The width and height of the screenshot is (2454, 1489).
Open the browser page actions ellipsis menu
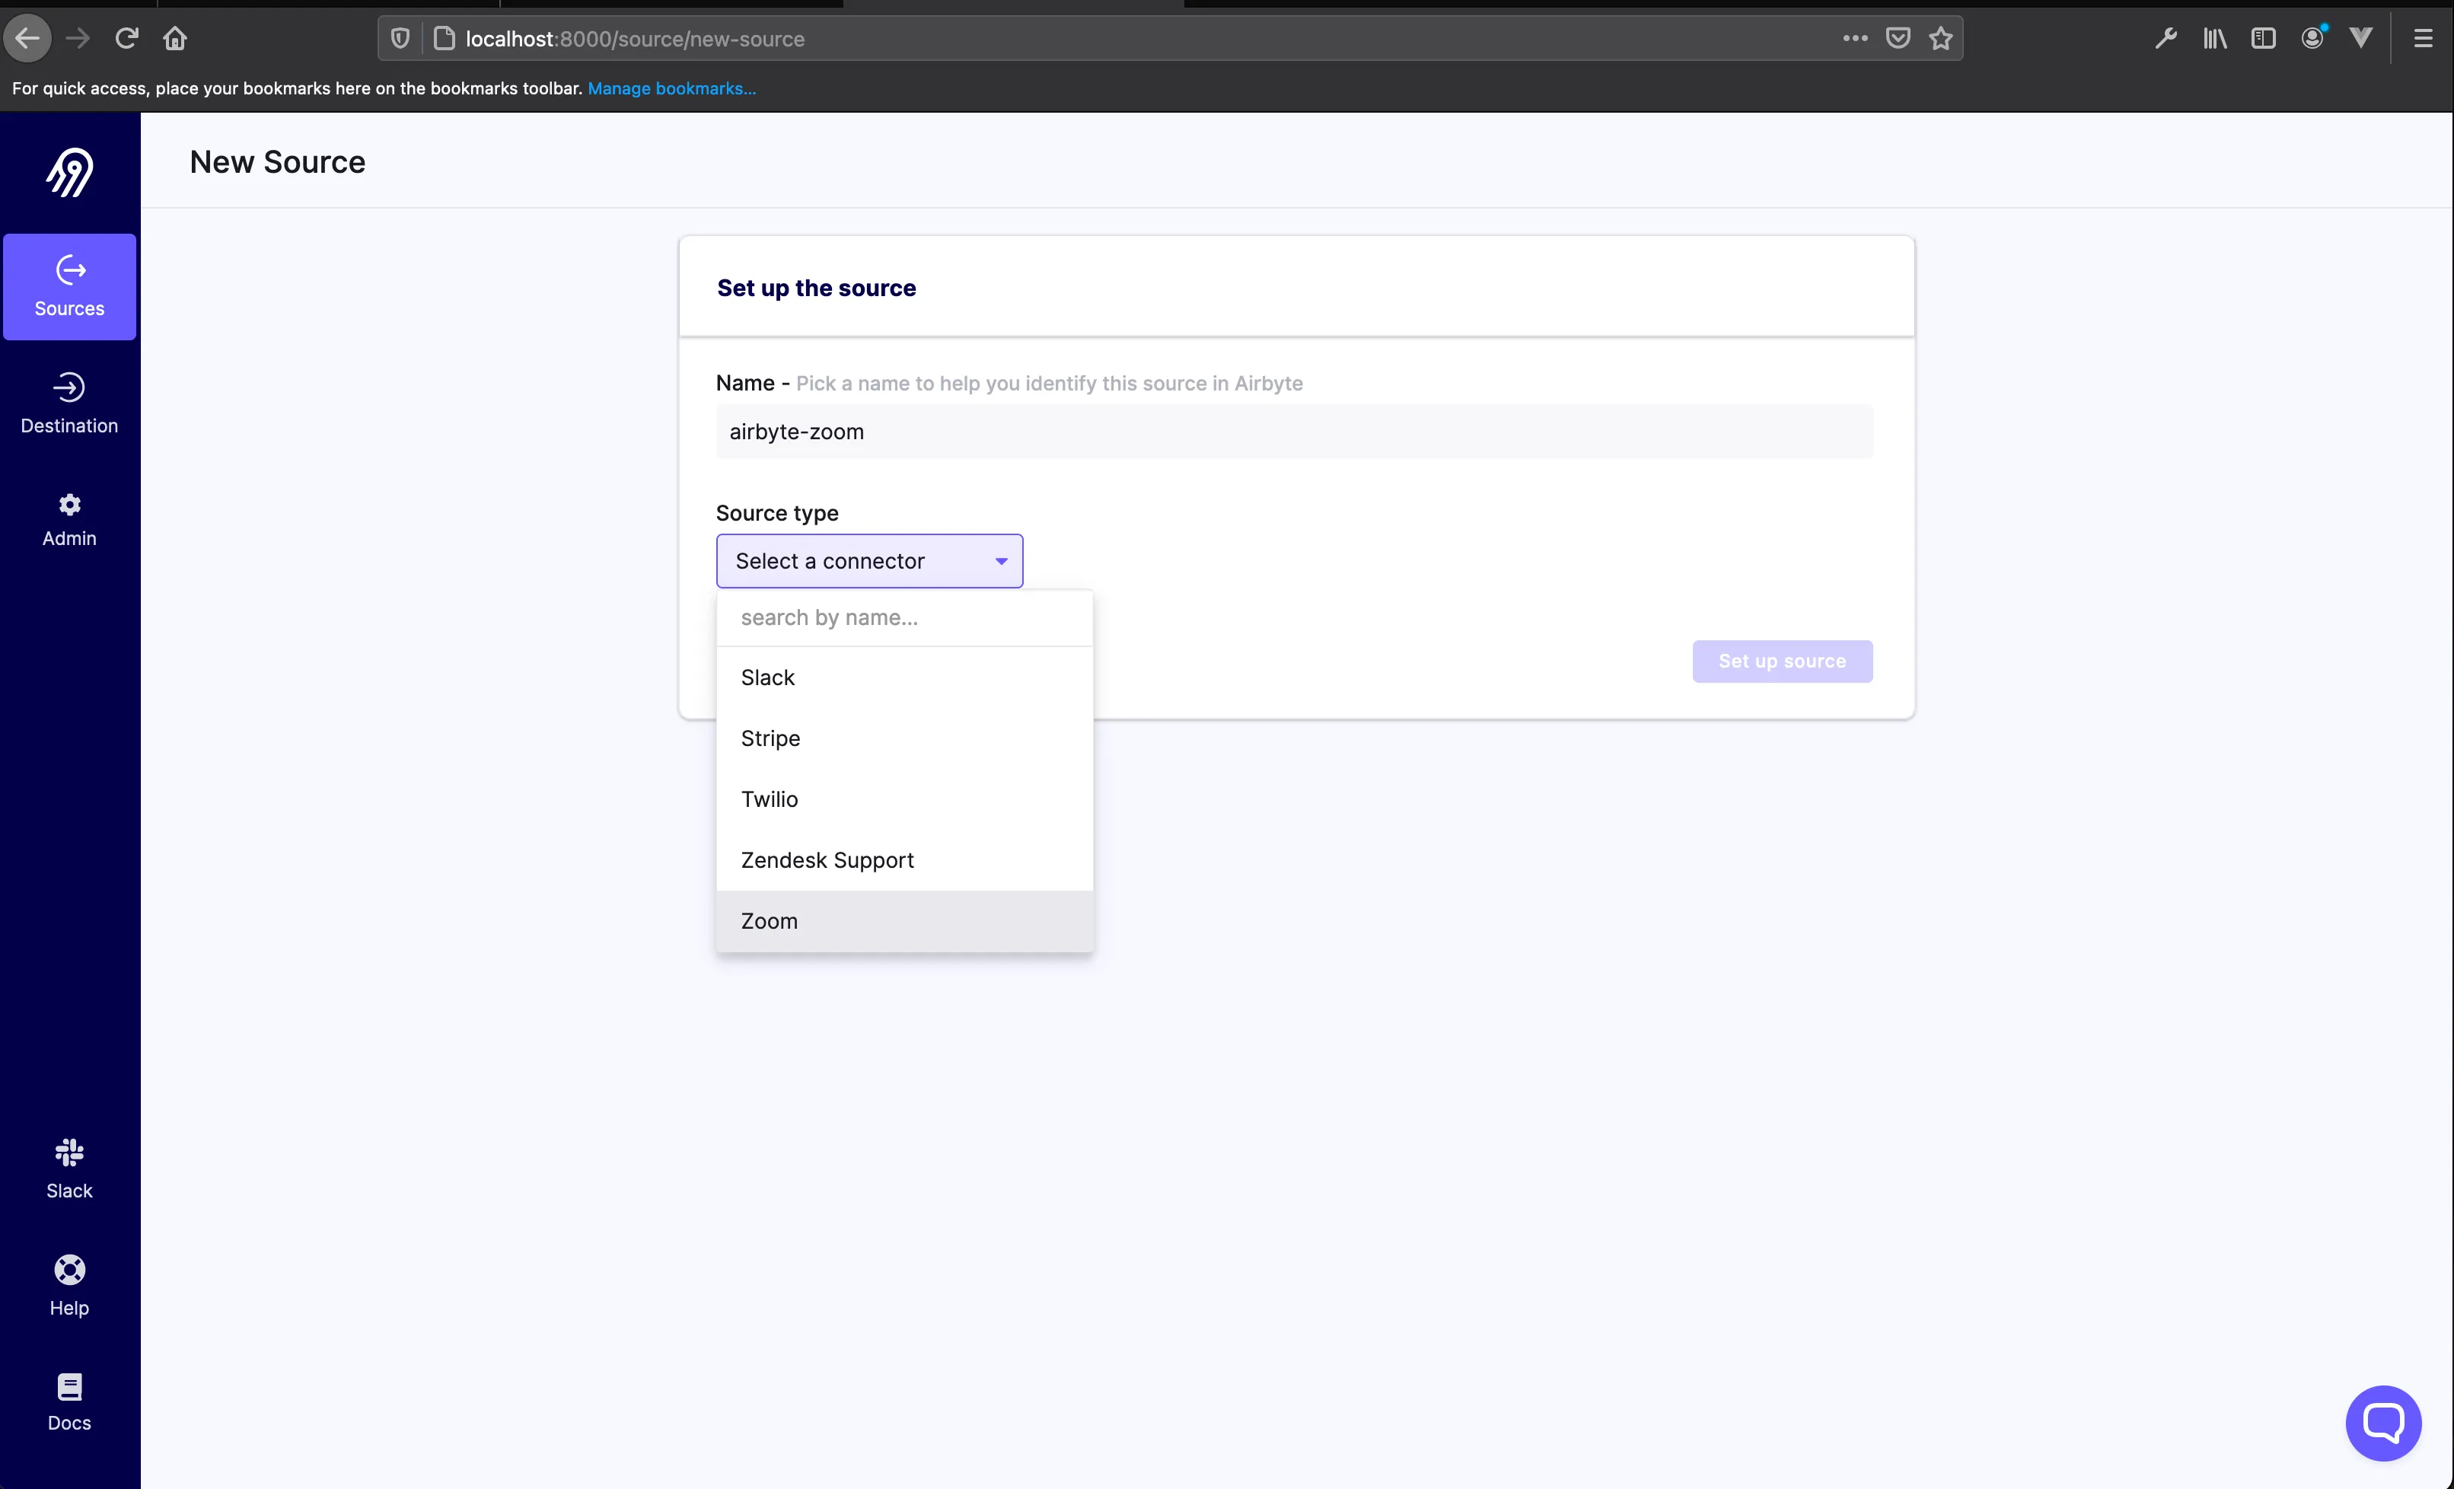(x=1854, y=39)
